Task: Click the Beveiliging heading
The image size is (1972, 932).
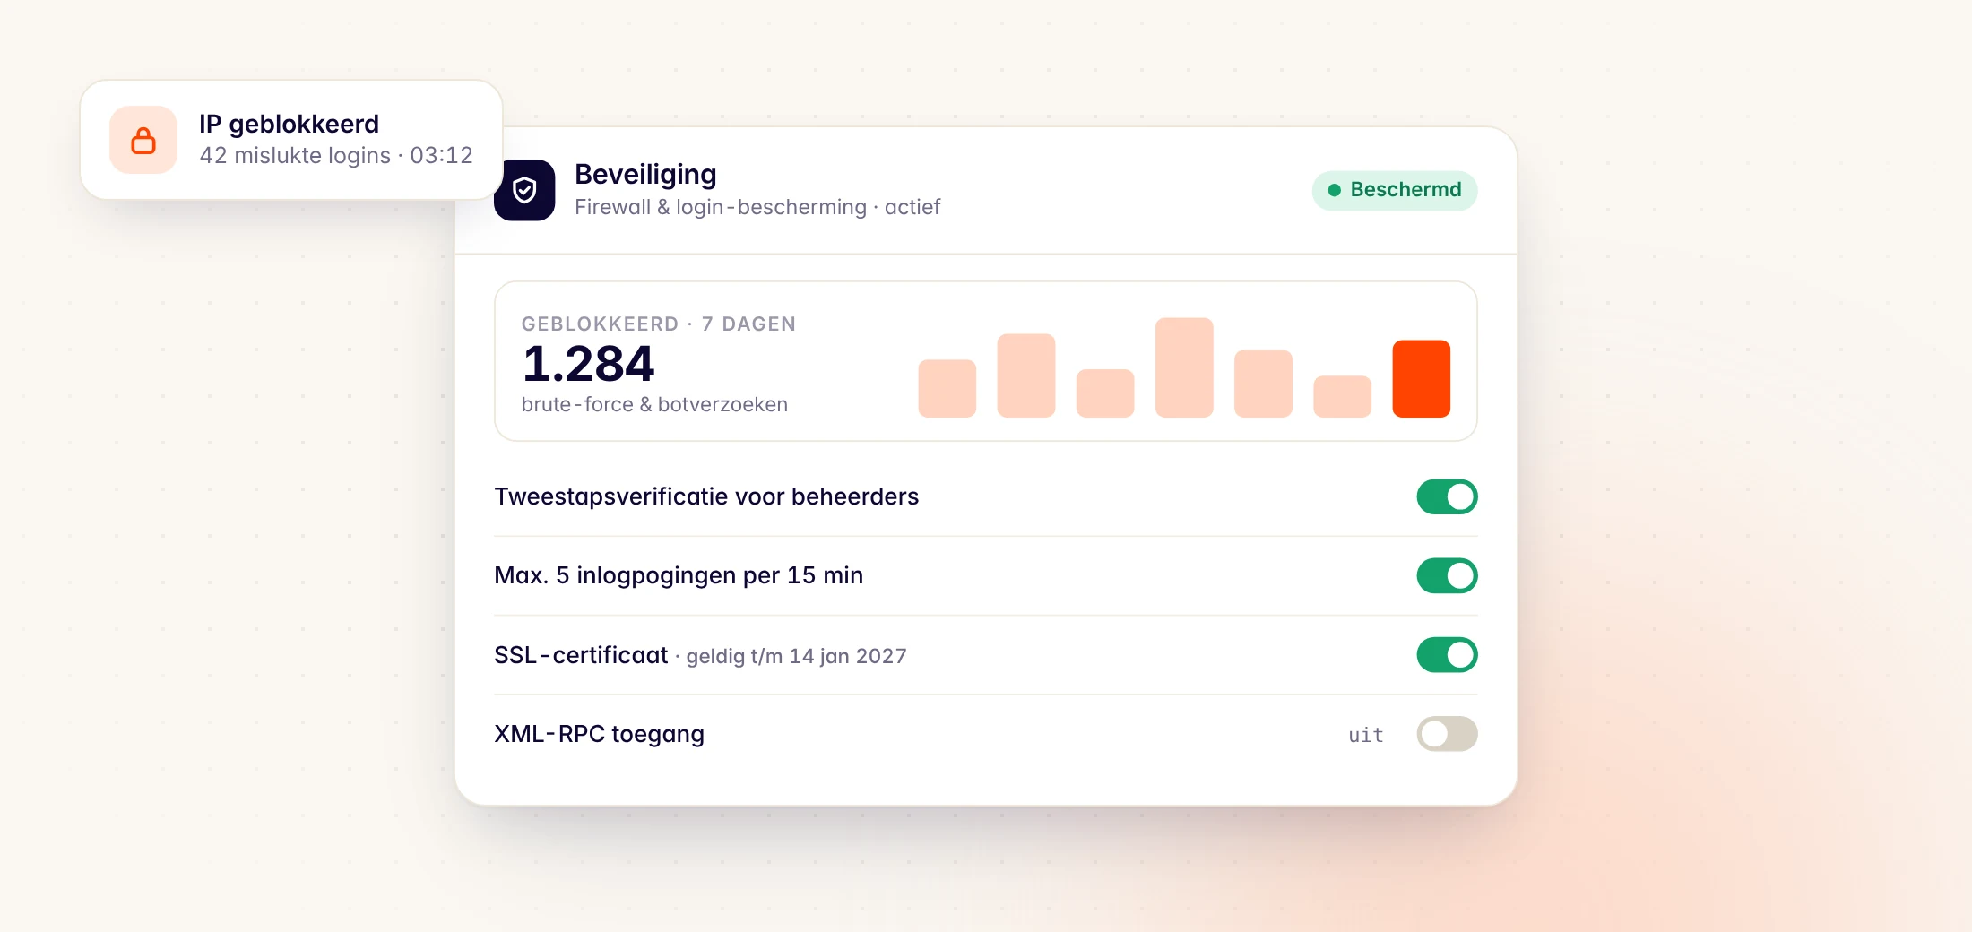Action: [645, 174]
